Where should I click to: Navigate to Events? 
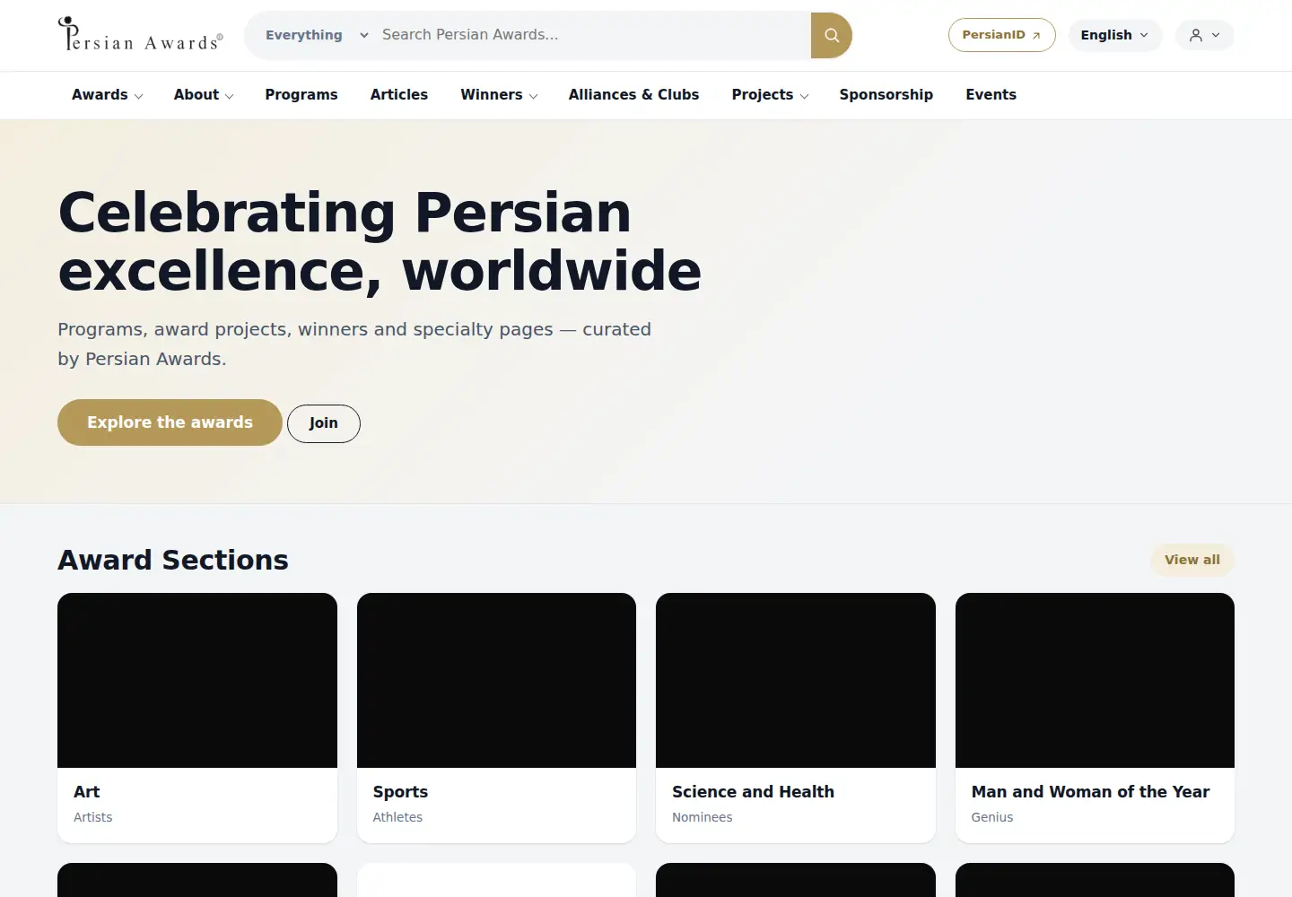991,95
